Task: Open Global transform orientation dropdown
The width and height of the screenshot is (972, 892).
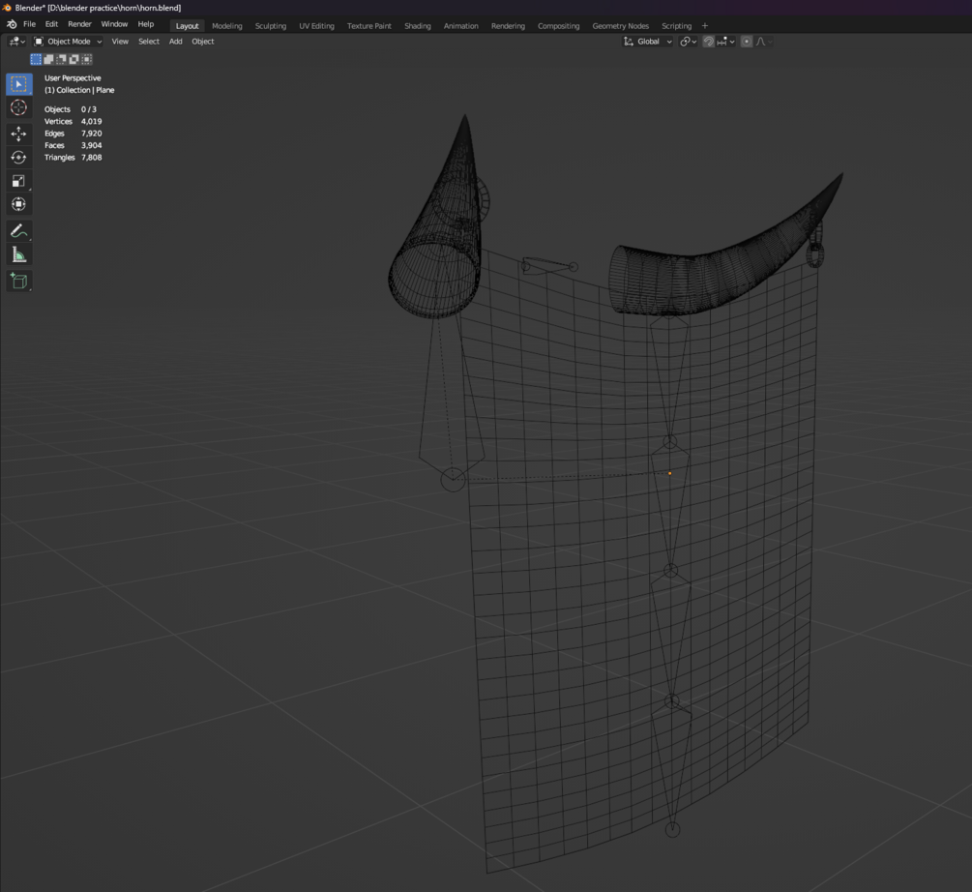Action: (647, 42)
